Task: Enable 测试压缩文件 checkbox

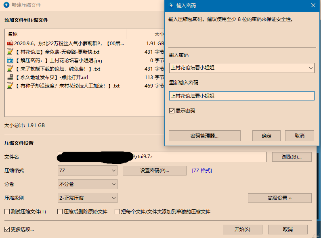Action: (x=7, y=212)
